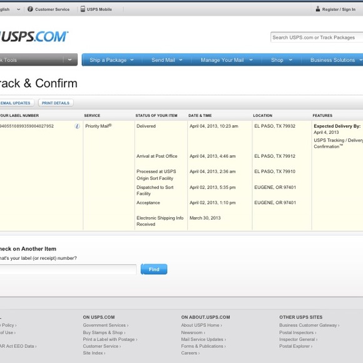The image size is (363, 363).
Task: Click the EL PASO, TX 79912 location
Action: (275, 156)
